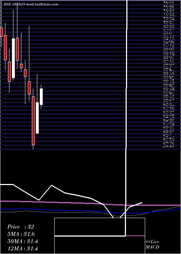Click the 30.29 price axis label
This screenshot has width=181, height=254.
[168, 99]
